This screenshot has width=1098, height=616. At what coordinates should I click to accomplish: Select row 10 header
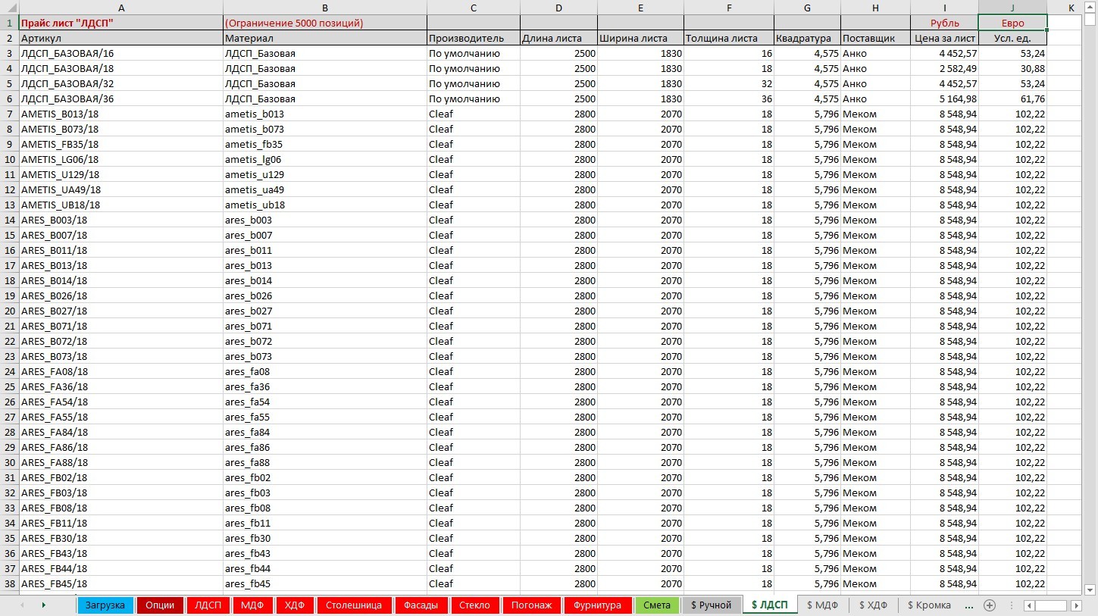coord(10,160)
